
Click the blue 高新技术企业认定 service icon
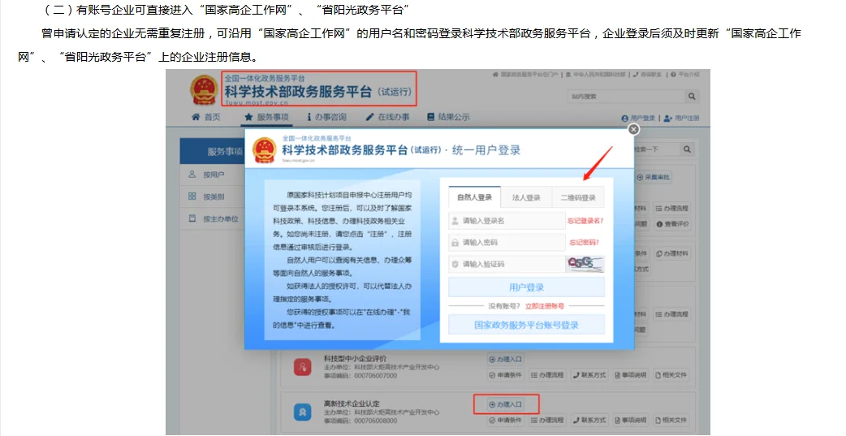point(302,412)
